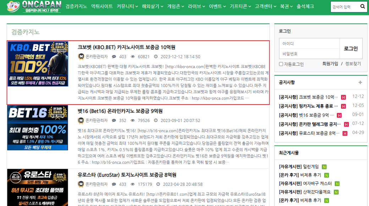Open the 유로스타 (EuroStar) post title

127,175
